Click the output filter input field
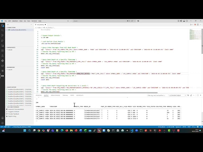The image size is (203, 152). [157, 95]
